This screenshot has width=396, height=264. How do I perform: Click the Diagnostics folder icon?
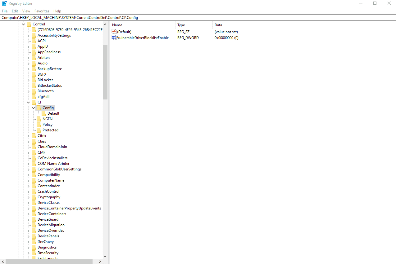[34, 247]
